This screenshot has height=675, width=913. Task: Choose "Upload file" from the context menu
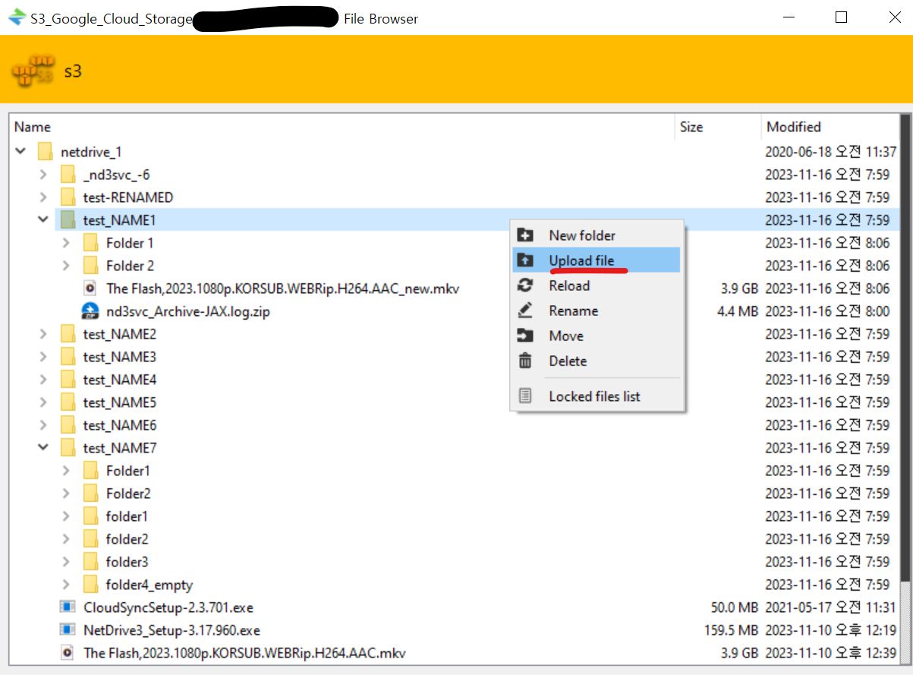click(597, 260)
